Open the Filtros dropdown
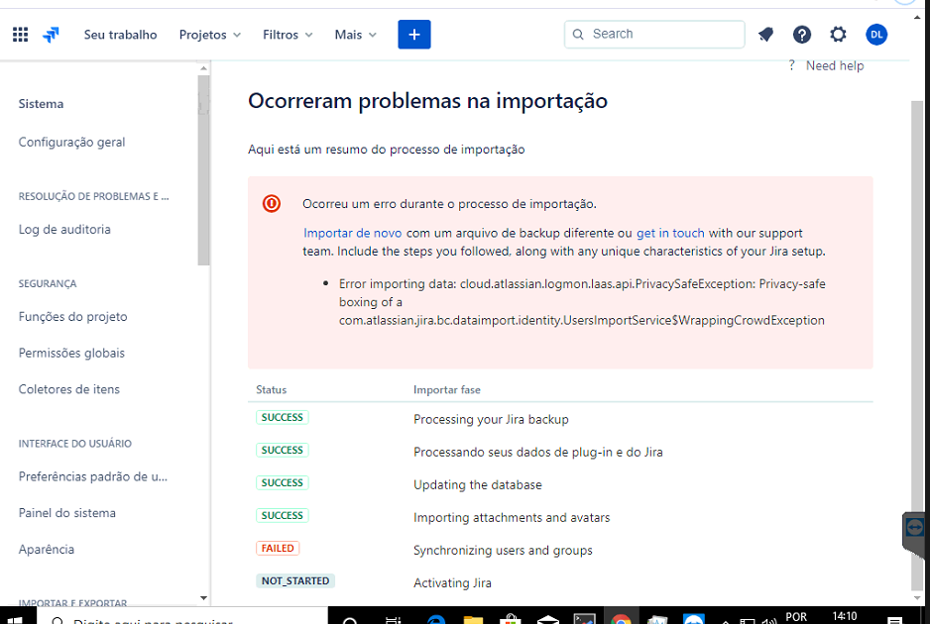The height and width of the screenshot is (624, 930). pos(286,34)
